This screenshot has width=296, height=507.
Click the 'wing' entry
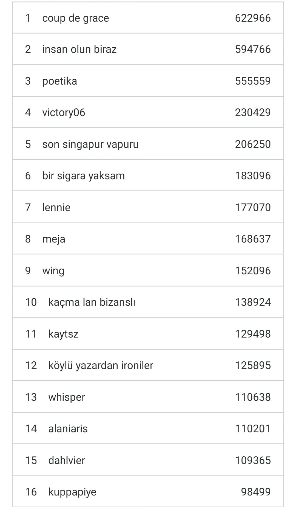coord(53,271)
